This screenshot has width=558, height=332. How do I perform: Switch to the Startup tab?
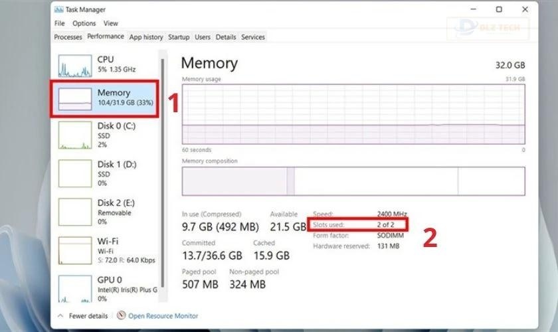pyautogui.click(x=179, y=37)
